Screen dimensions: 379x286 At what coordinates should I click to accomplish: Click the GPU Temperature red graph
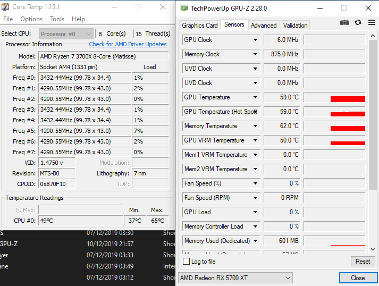click(x=334, y=97)
